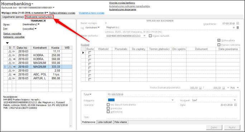This screenshot has height=132, width=245.
Task: Click warning status icon in ABC, POL row
Action: coord(10,75)
